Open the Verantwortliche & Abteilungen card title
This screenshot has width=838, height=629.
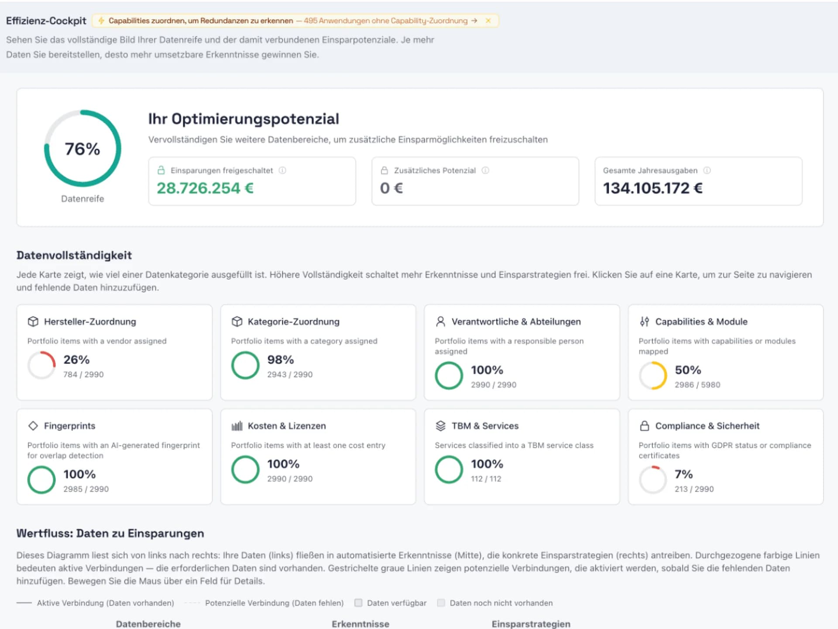[516, 321]
